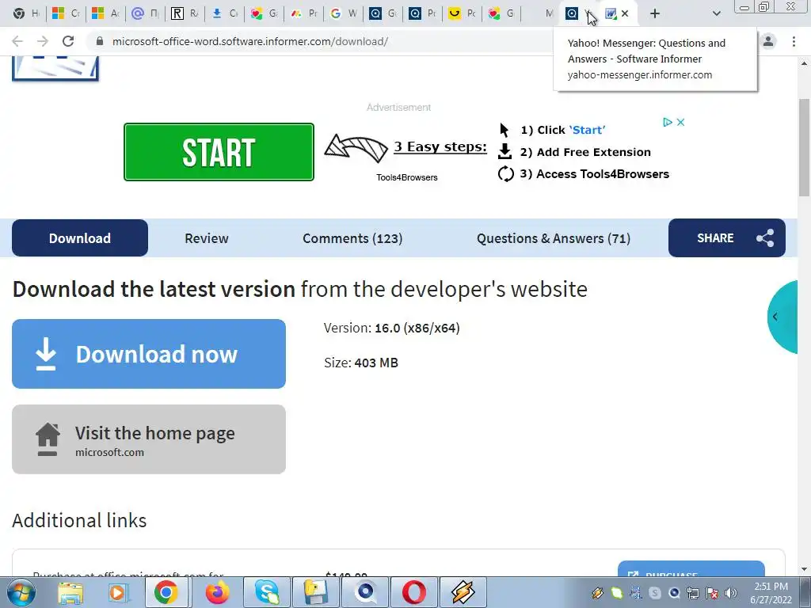Click the Download now button
This screenshot has height=608, width=811.
click(x=149, y=354)
